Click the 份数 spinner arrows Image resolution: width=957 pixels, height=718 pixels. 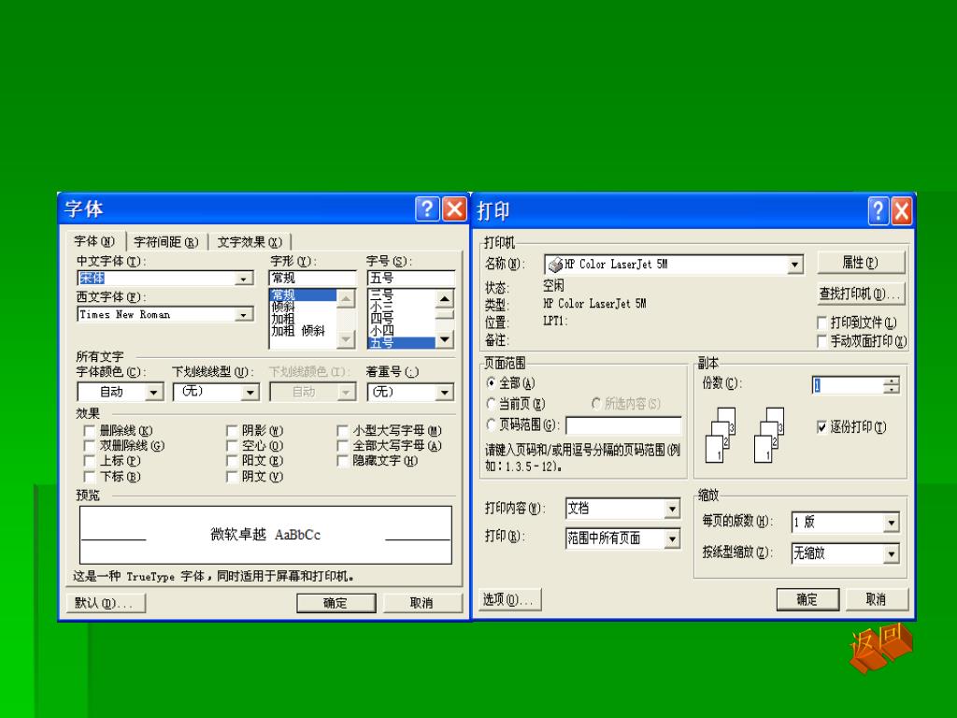click(x=891, y=385)
